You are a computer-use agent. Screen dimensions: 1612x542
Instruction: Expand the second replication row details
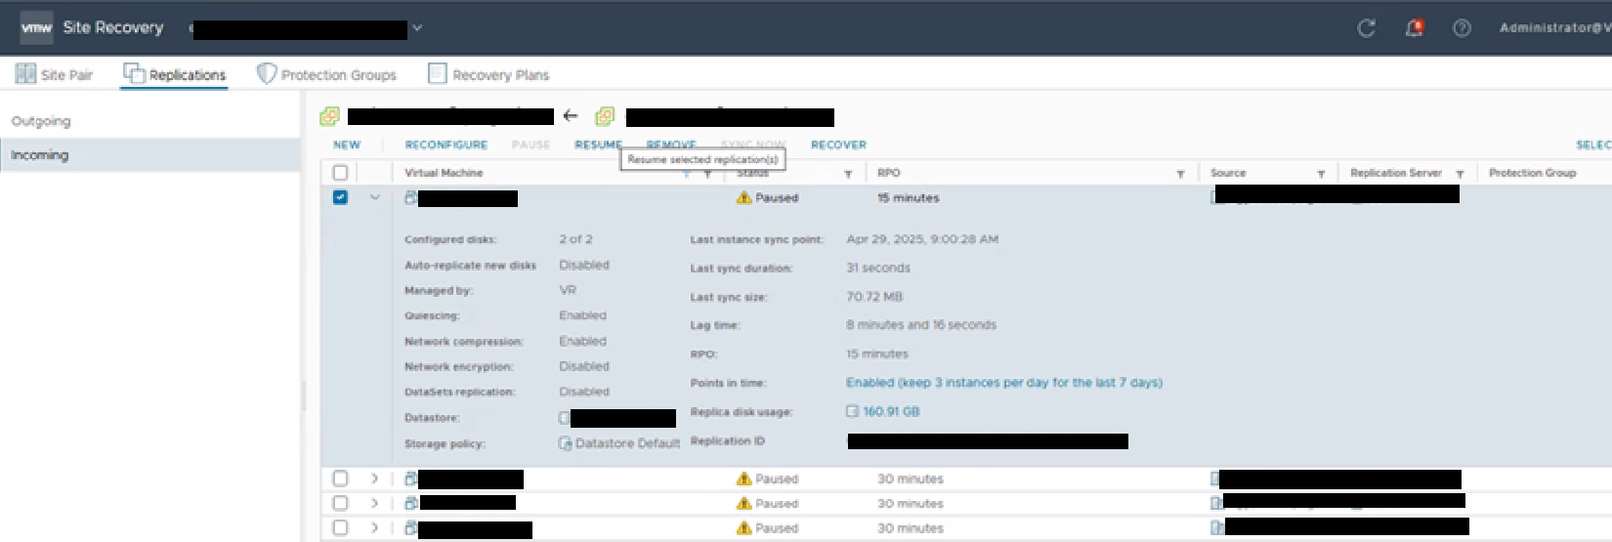tap(374, 479)
